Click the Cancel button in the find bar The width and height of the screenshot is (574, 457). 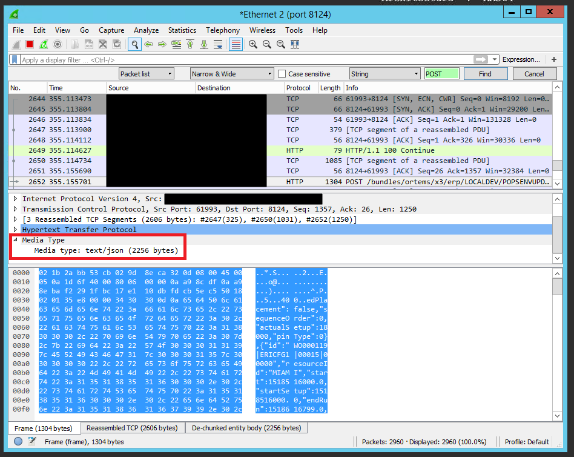coord(535,74)
